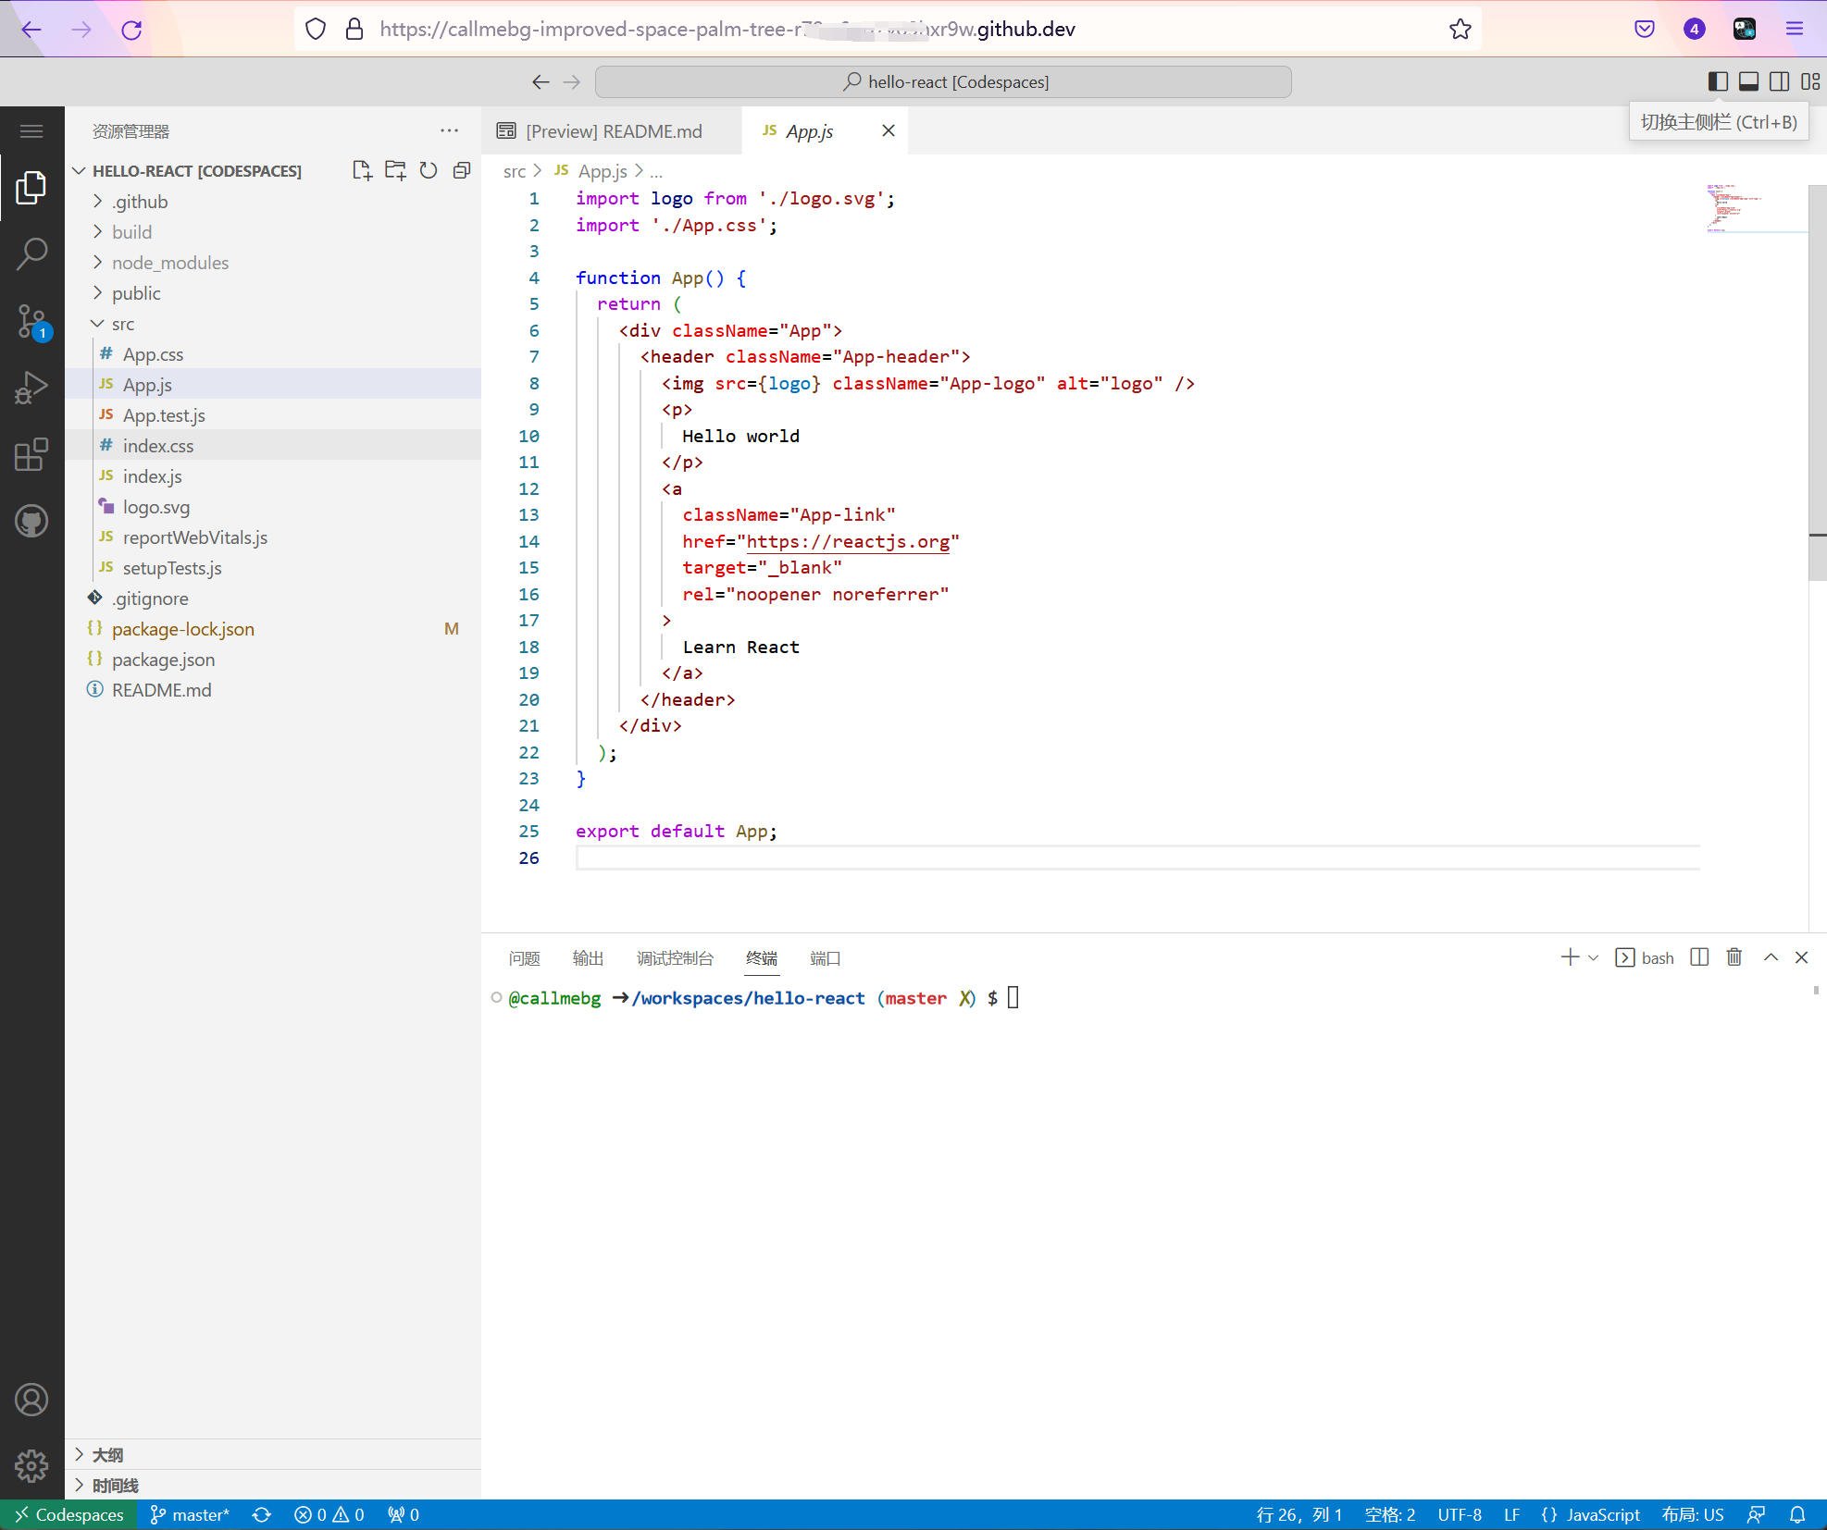Open the Extensions view
Image resolution: width=1827 pixels, height=1530 pixels.
click(x=31, y=454)
